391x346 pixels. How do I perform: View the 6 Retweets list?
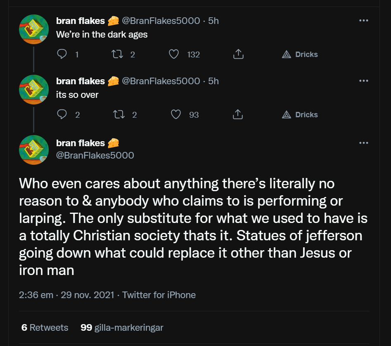pos(45,327)
